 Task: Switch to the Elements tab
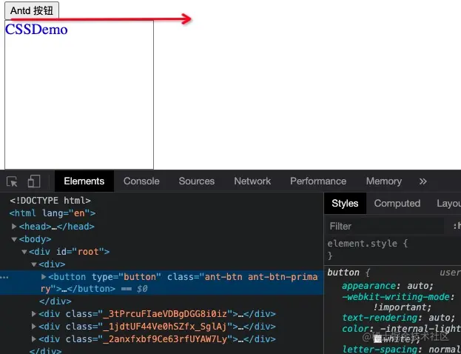point(84,181)
